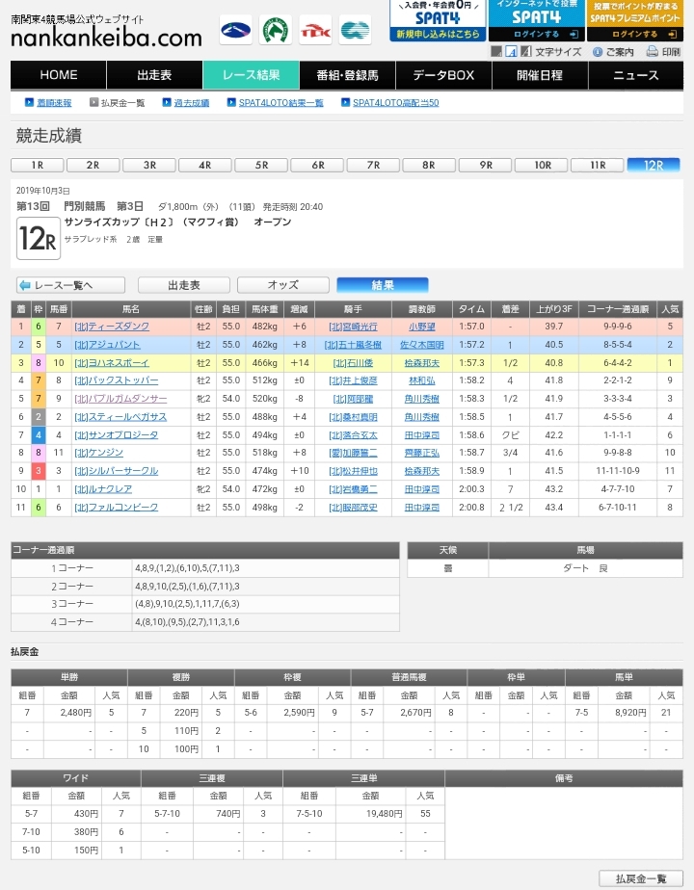The width and height of the screenshot is (694, 890).
Task: Click SPAT4 プレミアムポイント login banner
Action: (635, 20)
